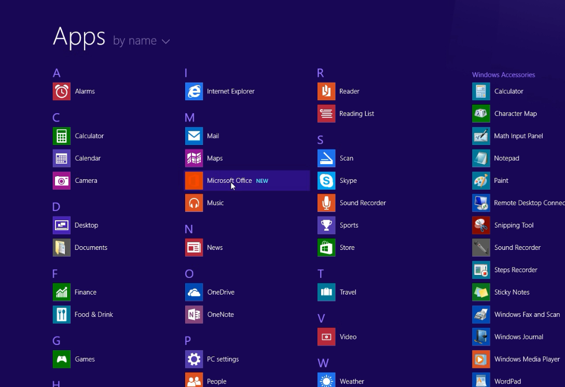Open the Steps Recorder icon

click(x=481, y=270)
